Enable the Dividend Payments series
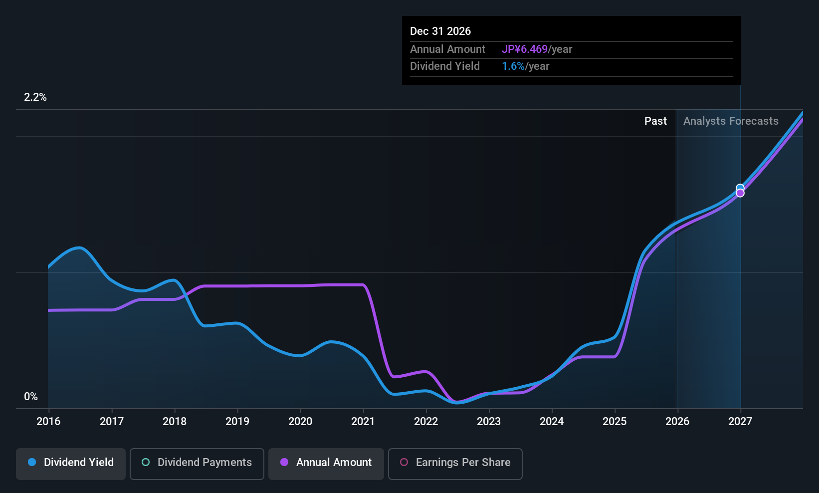This screenshot has height=493, width=819. (197, 464)
